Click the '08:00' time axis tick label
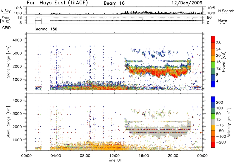This screenshot has width=234, height=162. click(x=85, y=156)
